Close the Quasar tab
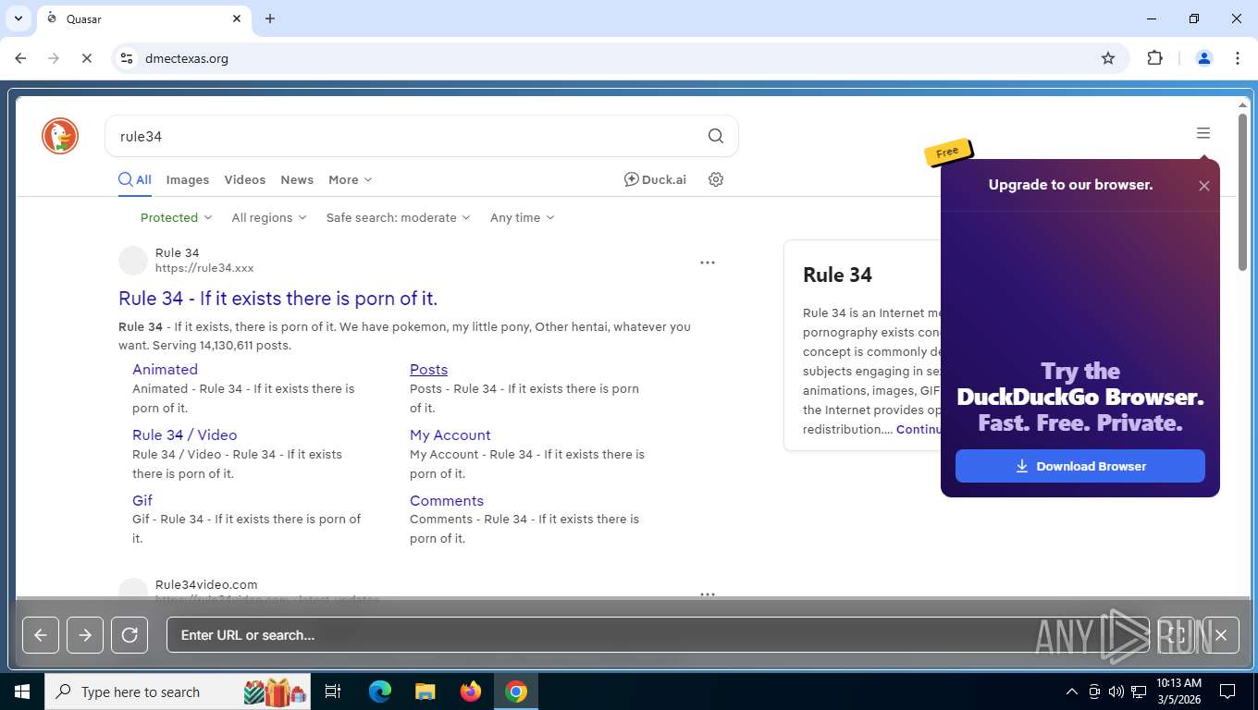The image size is (1258, 710). tap(237, 18)
